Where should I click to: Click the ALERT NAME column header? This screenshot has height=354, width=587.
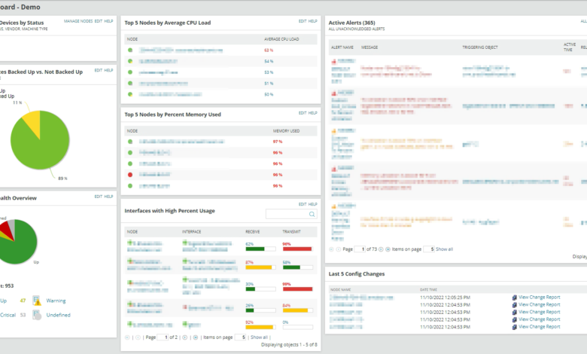click(342, 47)
